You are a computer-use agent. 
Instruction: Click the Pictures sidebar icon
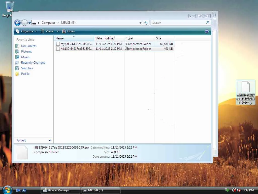pyautogui.click(x=17, y=52)
